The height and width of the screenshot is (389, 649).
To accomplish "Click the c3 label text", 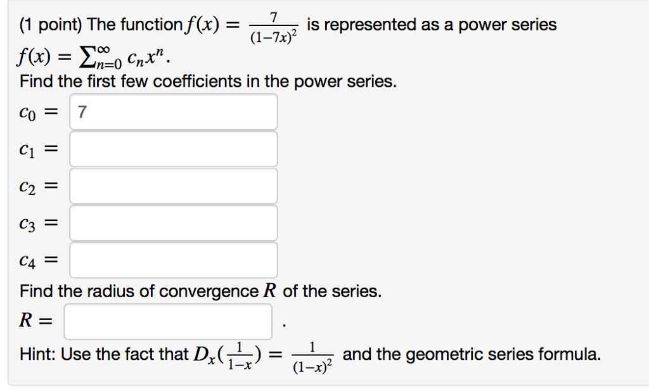I will (x=32, y=222).
